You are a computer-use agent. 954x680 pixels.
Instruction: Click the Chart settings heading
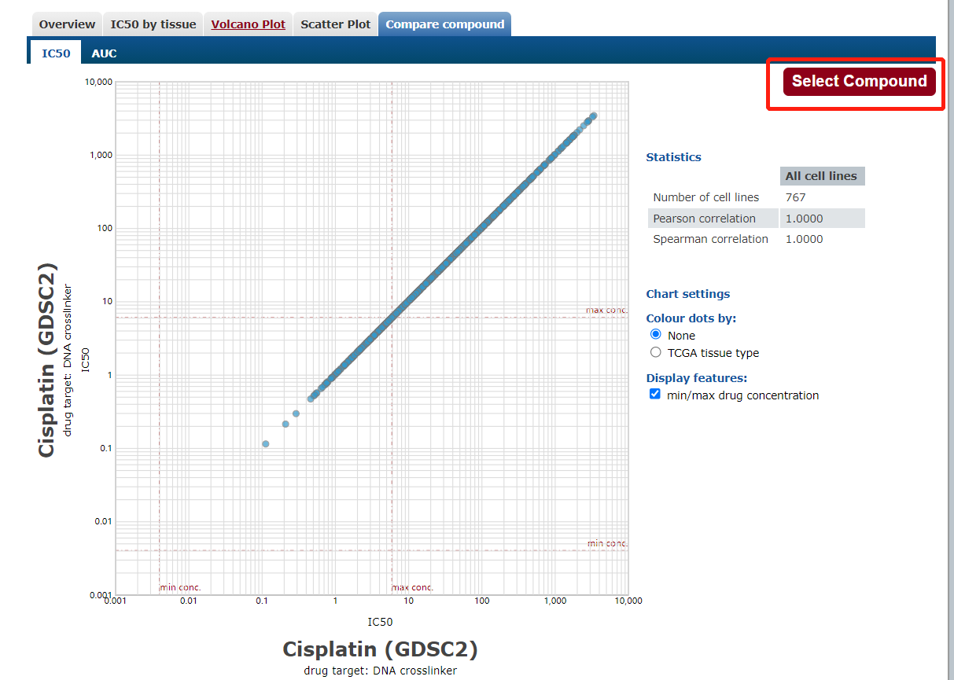tap(688, 294)
